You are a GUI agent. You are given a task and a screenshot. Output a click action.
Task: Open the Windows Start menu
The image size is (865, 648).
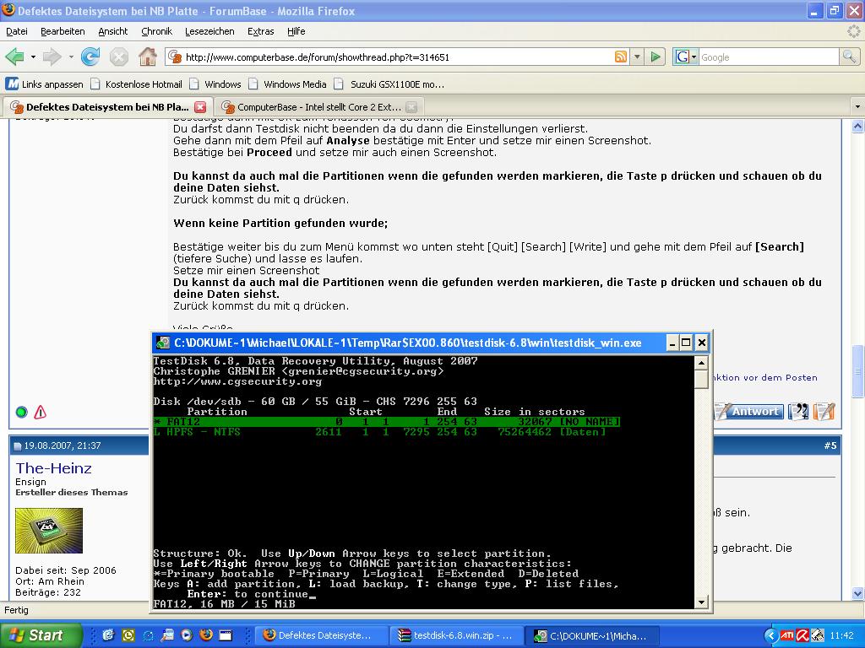[x=41, y=635]
